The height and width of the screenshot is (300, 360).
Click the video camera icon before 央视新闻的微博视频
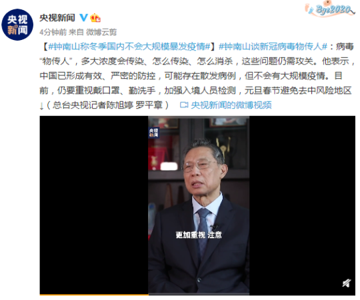(x=184, y=105)
